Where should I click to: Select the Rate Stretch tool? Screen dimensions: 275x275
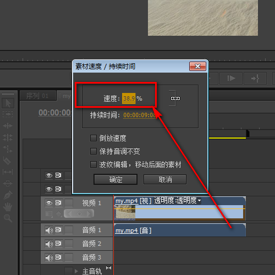point(8,149)
